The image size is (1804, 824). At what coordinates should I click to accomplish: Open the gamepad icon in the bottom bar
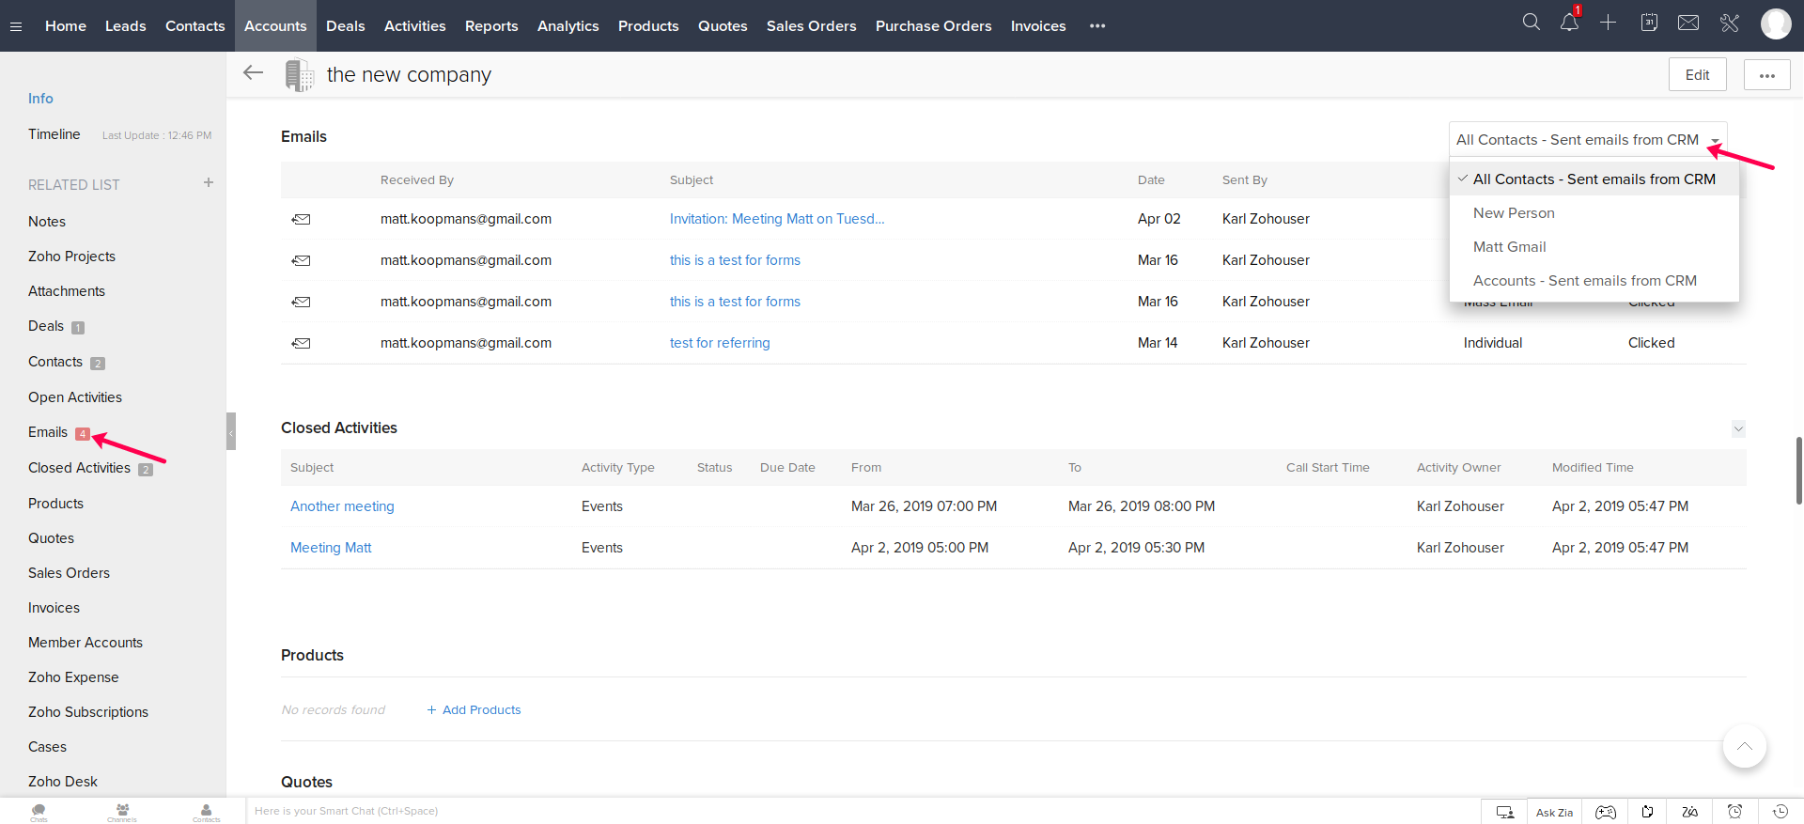(1606, 812)
